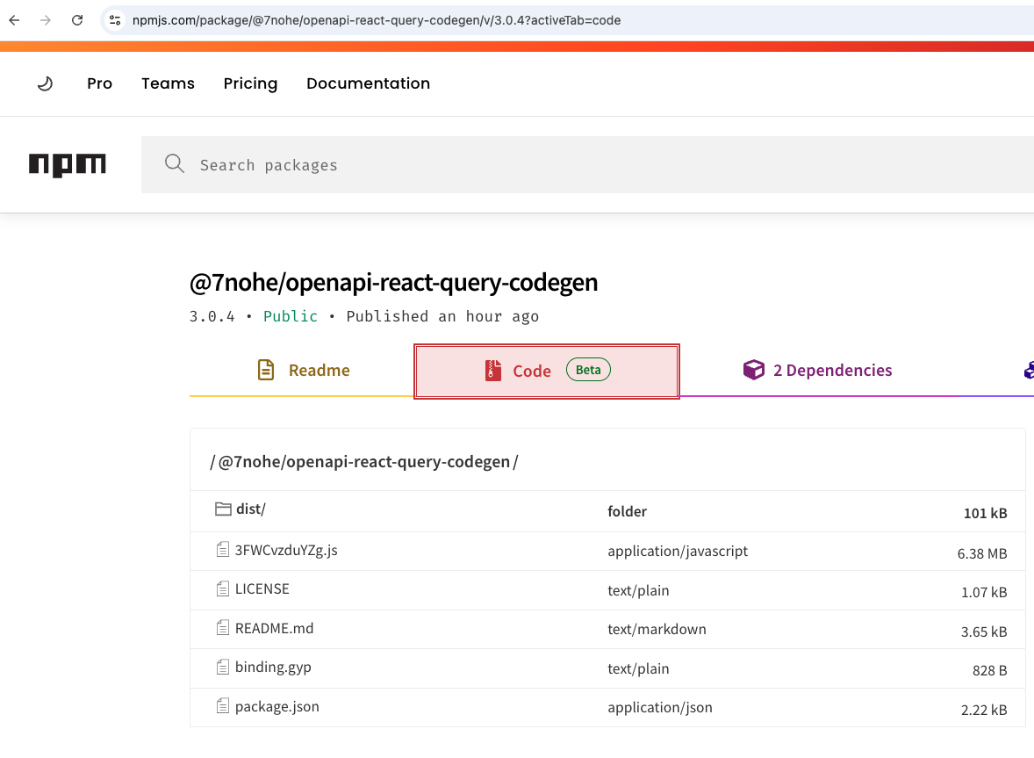Go back with the browser back arrow
The height and width of the screenshot is (758, 1034).
tap(15, 20)
